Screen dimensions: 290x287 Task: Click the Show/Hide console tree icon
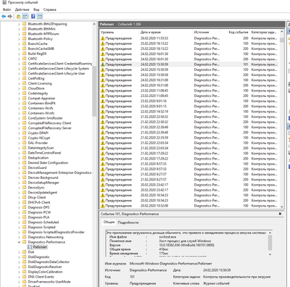pyautogui.click(x=25, y=17)
